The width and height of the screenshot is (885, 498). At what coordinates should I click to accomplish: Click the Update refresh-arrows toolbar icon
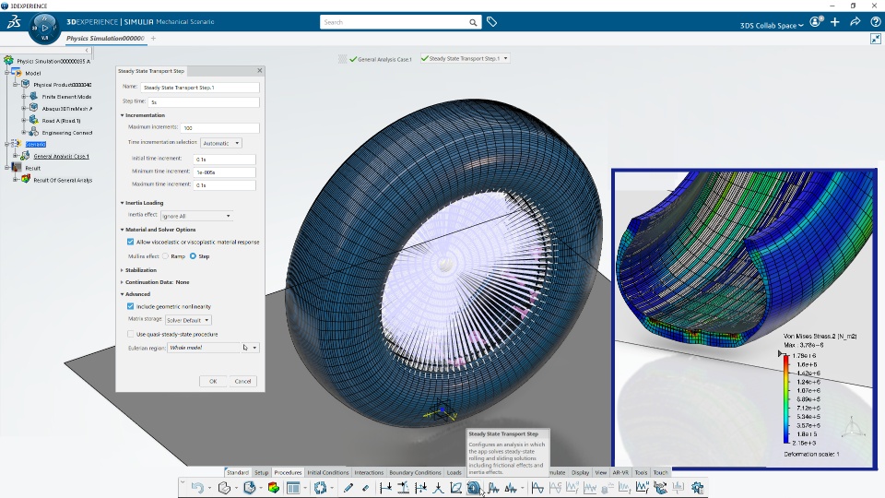pyautogui.click(x=321, y=488)
